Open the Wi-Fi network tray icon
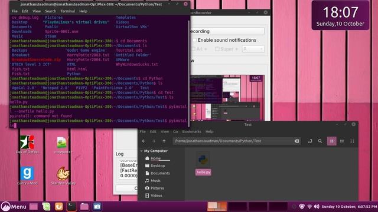 (309, 207)
